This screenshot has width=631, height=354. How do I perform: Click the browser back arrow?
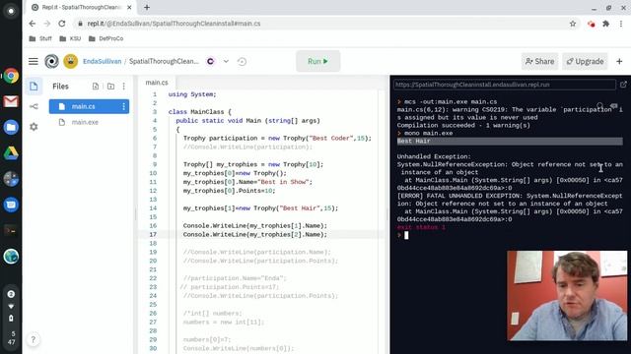33,24
